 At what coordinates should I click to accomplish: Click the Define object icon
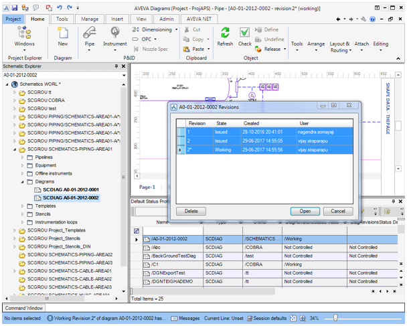click(x=258, y=29)
